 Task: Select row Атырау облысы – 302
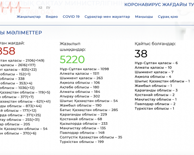[80, 96]
